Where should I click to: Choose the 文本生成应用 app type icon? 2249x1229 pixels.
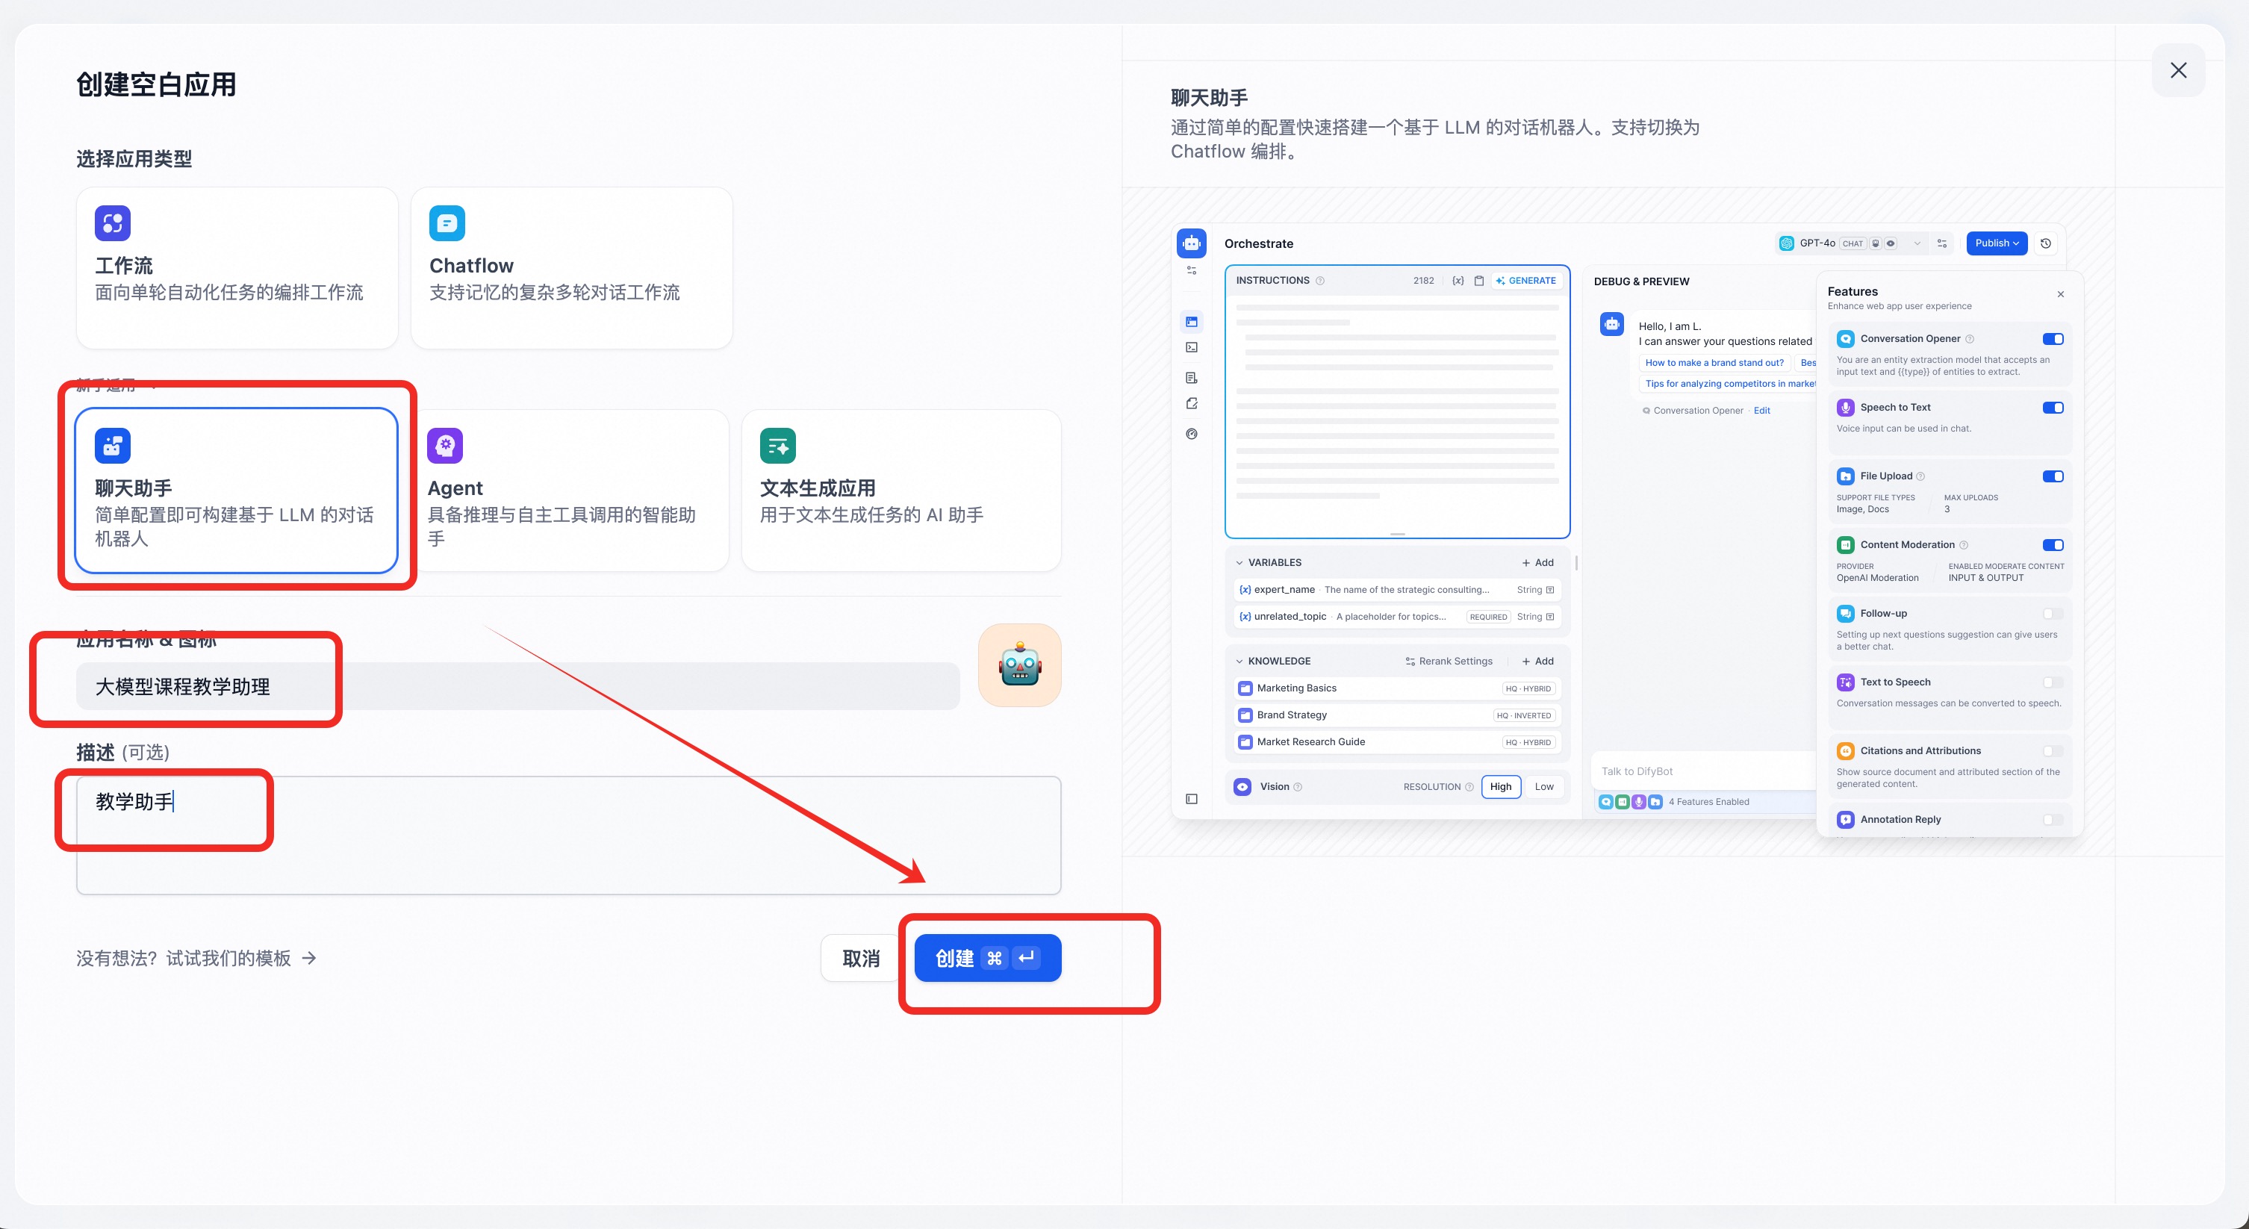click(777, 446)
